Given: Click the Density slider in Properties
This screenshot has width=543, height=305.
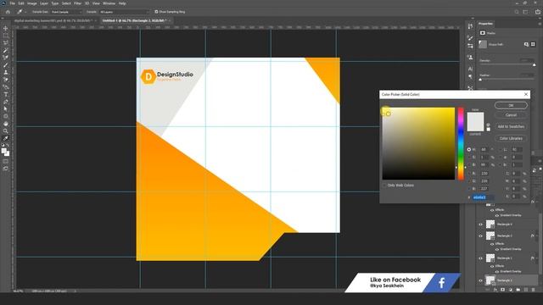Looking at the screenshot, I should (x=507, y=64).
